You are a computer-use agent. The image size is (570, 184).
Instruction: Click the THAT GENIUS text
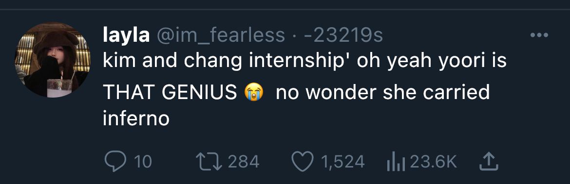tap(170, 92)
